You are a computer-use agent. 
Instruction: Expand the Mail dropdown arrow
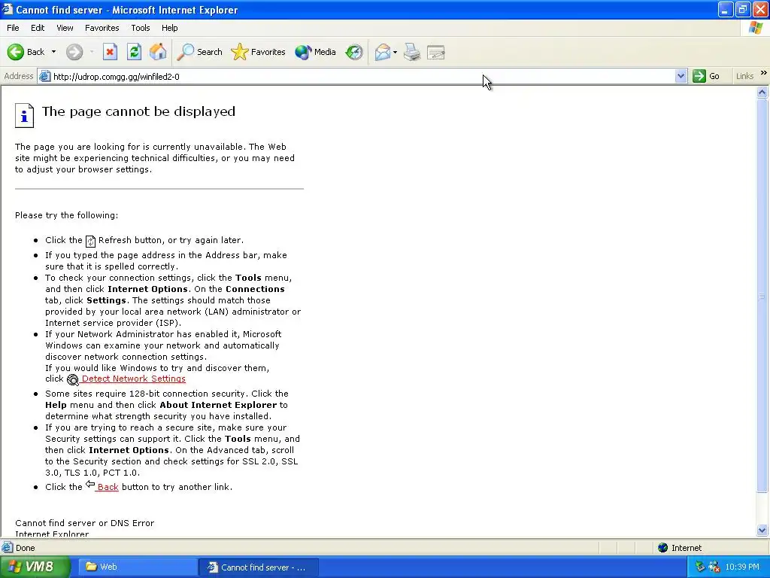396,52
